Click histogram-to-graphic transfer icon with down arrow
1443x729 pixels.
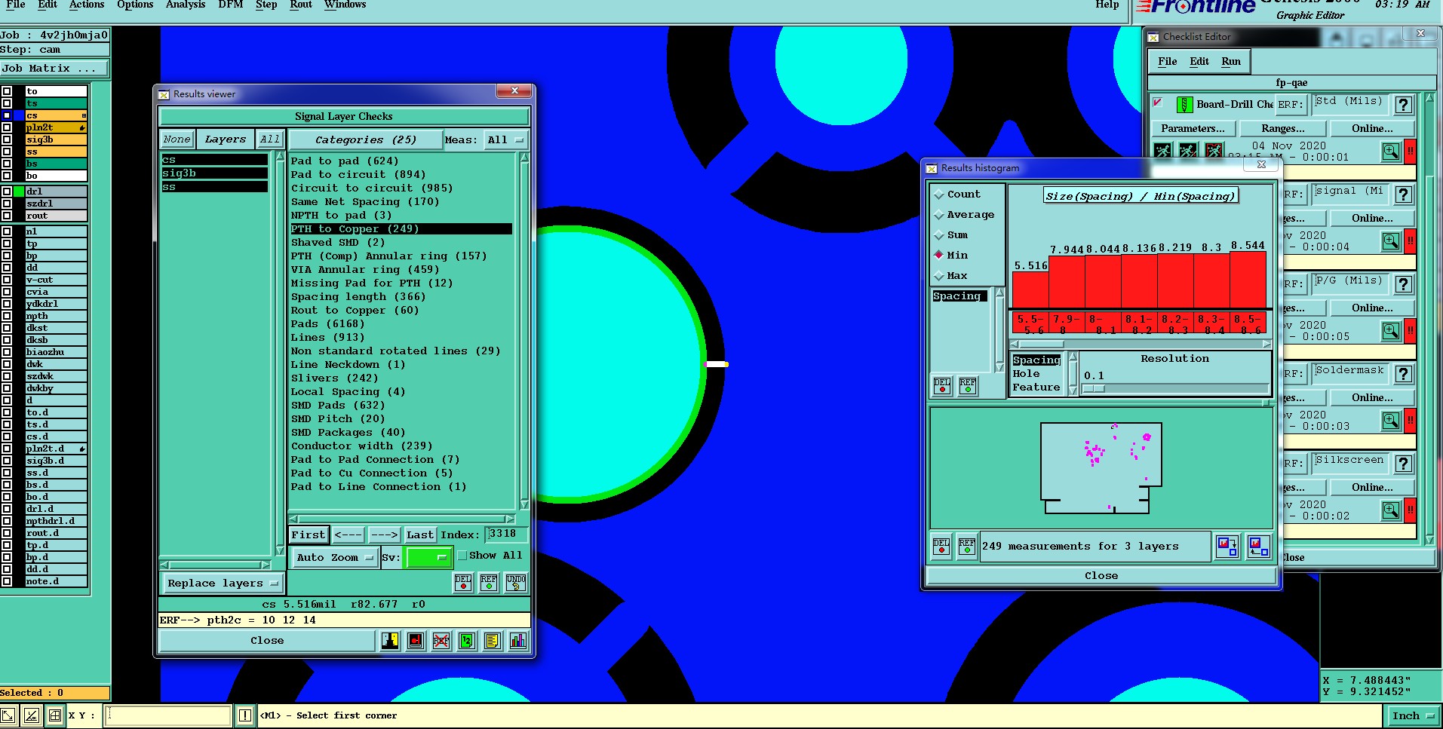(x=1227, y=546)
